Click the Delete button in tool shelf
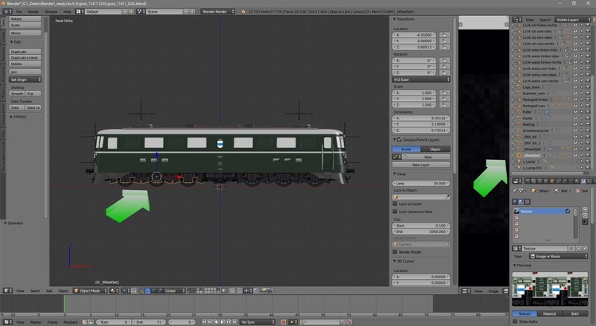Screen dimensions: 596x326 click(x=25, y=64)
